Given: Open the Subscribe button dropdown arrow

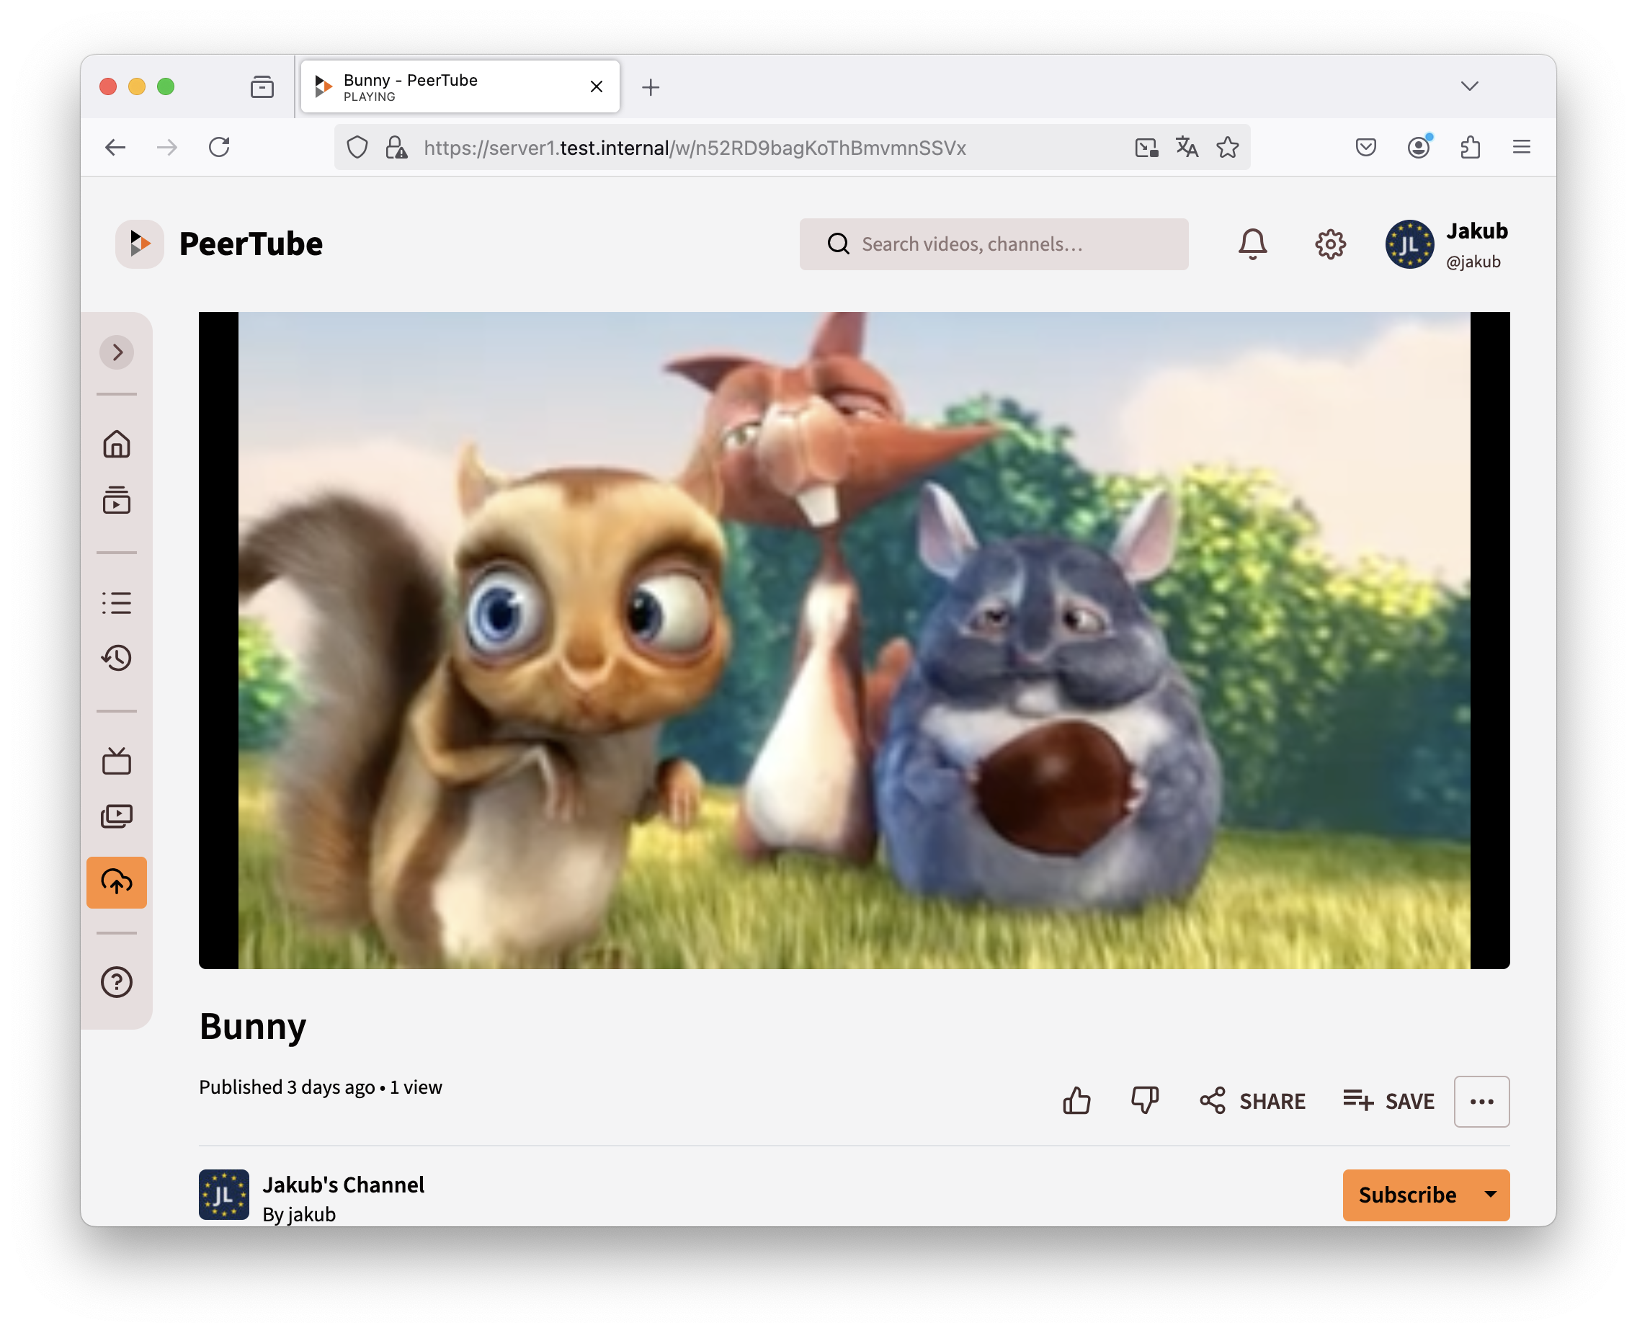Looking at the screenshot, I should [x=1490, y=1195].
